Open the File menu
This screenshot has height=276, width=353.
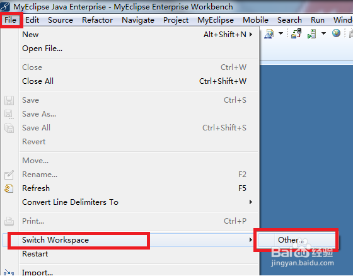(x=10, y=20)
